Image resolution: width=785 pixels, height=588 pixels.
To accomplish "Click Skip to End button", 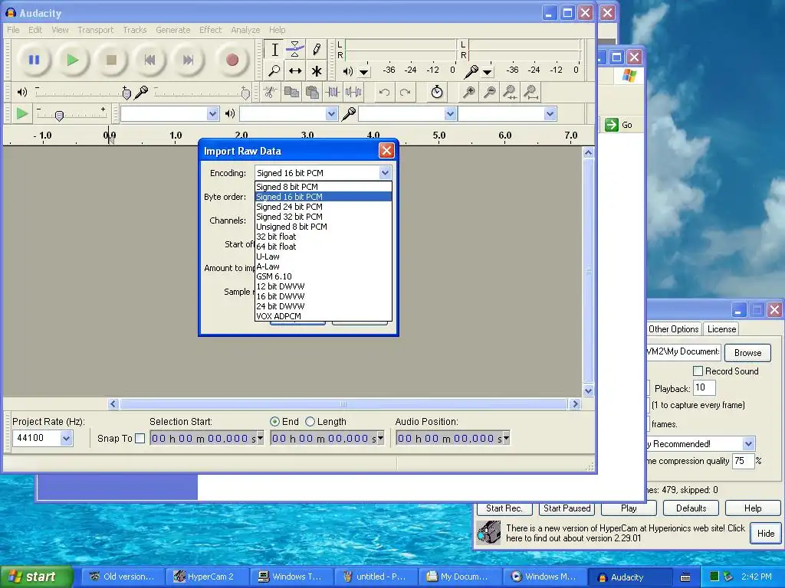I will 188,60.
